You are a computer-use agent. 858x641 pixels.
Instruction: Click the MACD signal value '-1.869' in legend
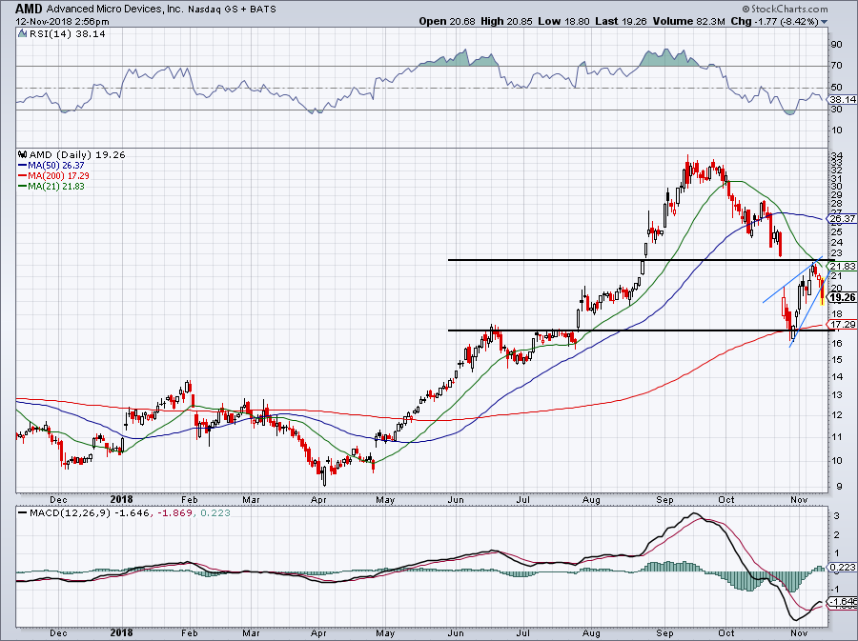tap(175, 513)
